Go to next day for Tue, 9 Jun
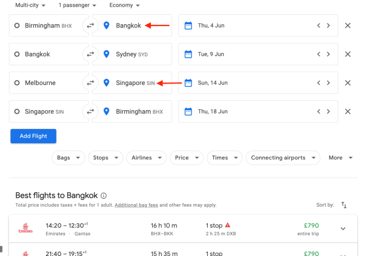This screenshot has width=367, height=256. (x=328, y=54)
